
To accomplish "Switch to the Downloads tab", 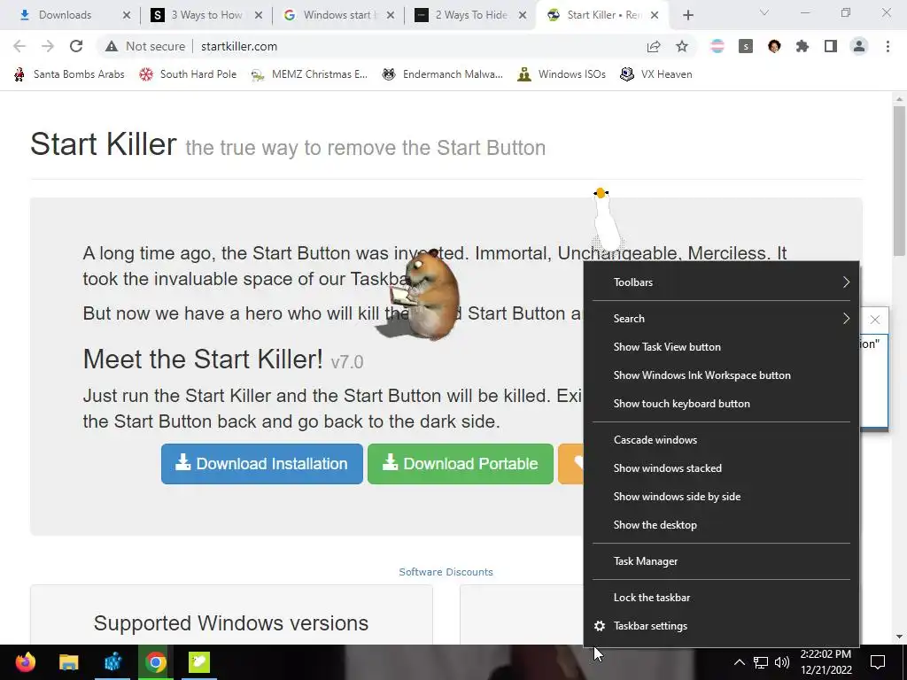I will 66,15.
